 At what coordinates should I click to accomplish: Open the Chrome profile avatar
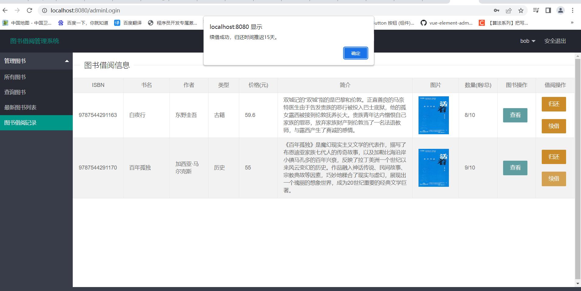tap(560, 11)
